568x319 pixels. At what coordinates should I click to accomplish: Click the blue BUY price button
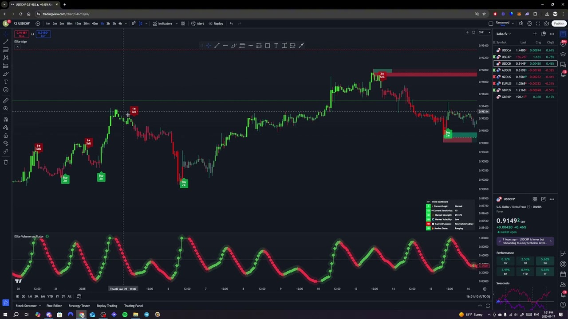43,34
